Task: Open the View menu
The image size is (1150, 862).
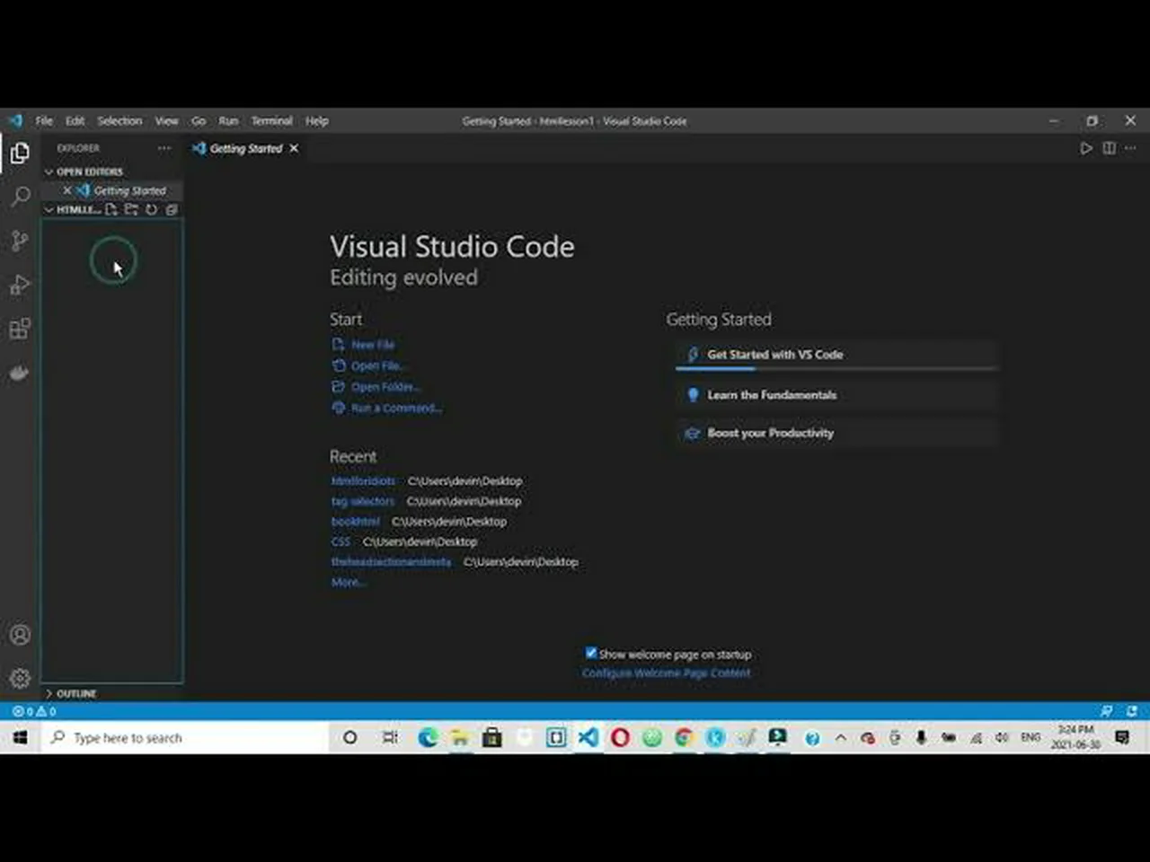Action: [167, 120]
